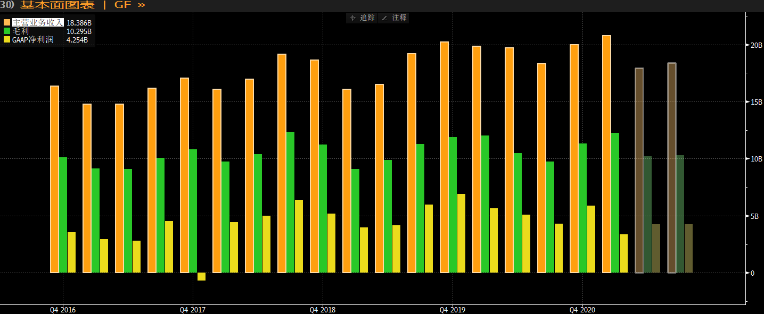Click the GF » ticker link in title
The width and height of the screenshot is (764, 314).
pyautogui.click(x=129, y=5)
